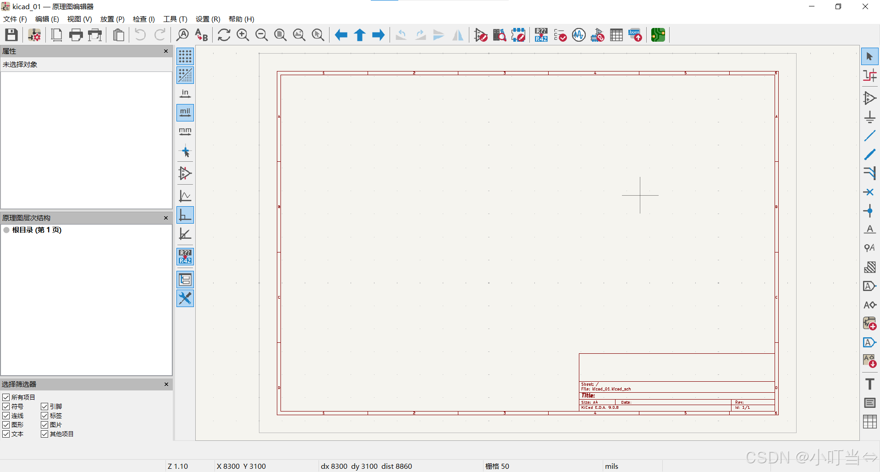Image resolution: width=880 pixels, height=472 pixels.
Task: Switch units to millimeters
Action: [185, 132]
